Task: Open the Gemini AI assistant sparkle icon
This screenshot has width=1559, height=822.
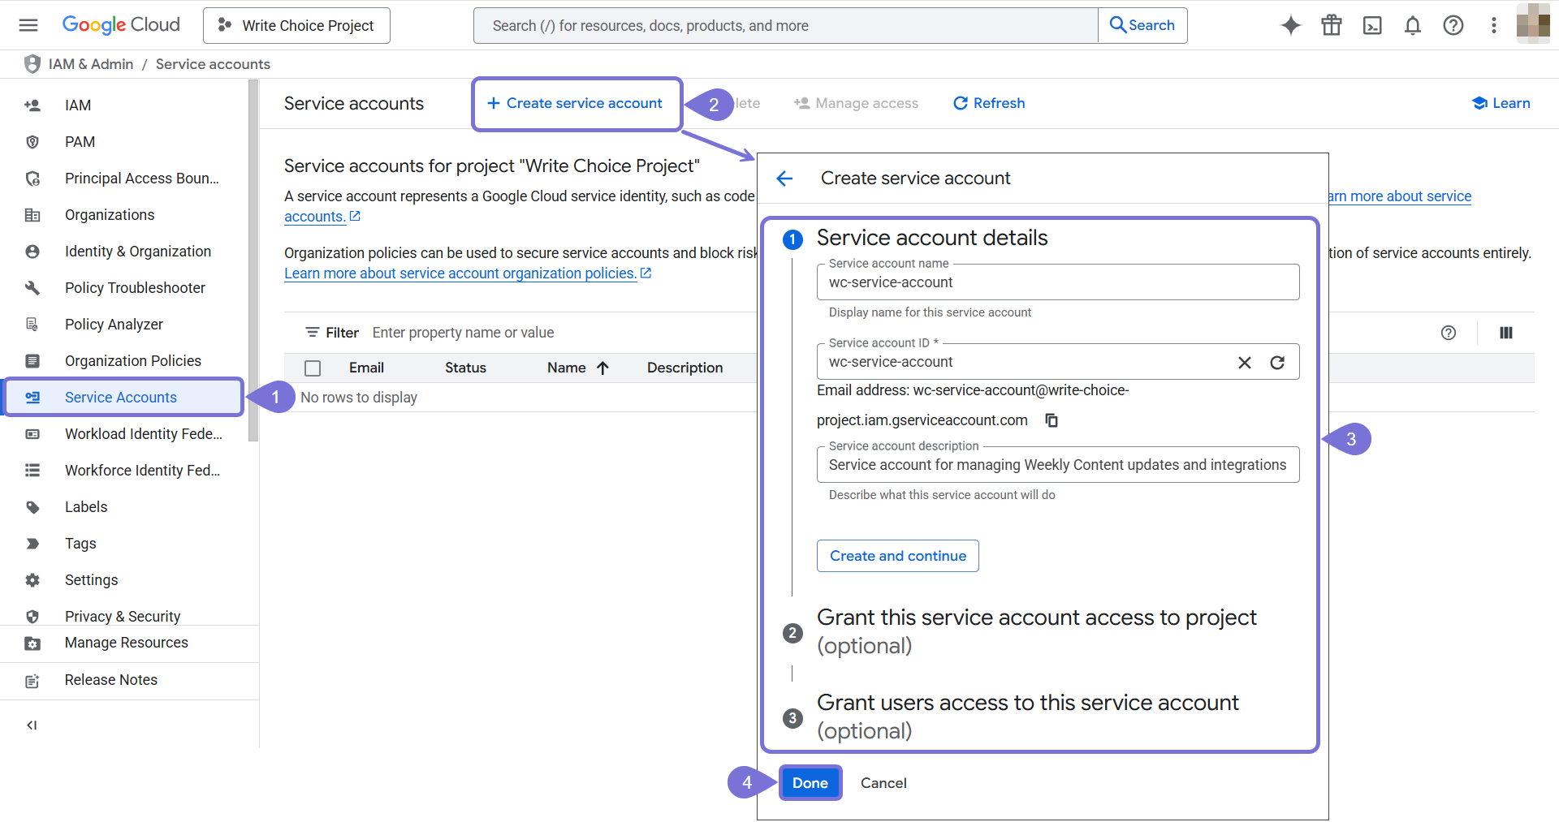Action: [1290, 25]
